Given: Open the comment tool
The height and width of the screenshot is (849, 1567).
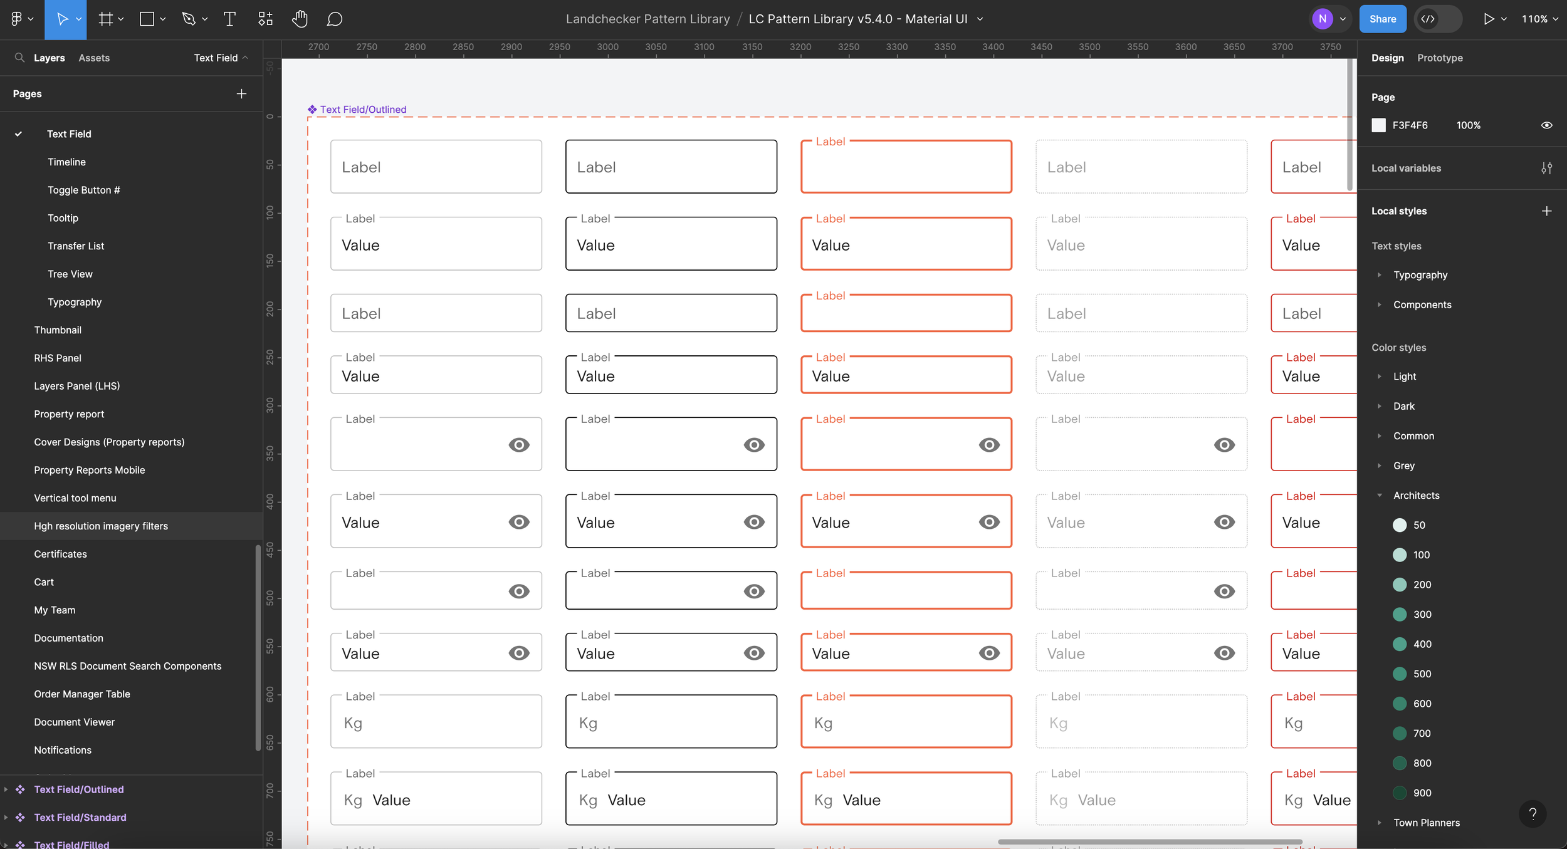Looking at the screenshot, I should click(x=334, y=18).
